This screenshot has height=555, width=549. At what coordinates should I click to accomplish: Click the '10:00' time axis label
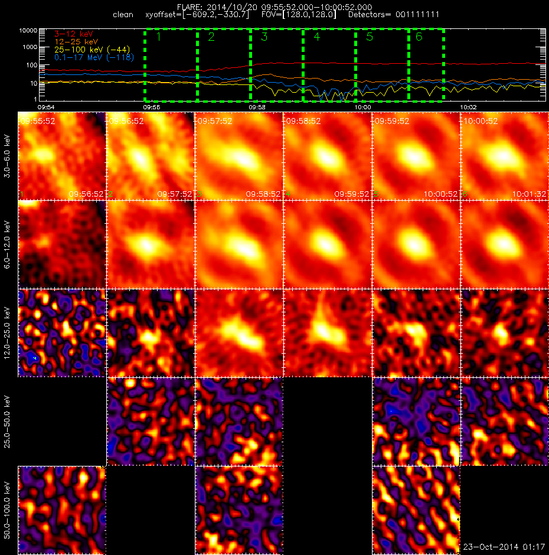click(x=362, y=107)
